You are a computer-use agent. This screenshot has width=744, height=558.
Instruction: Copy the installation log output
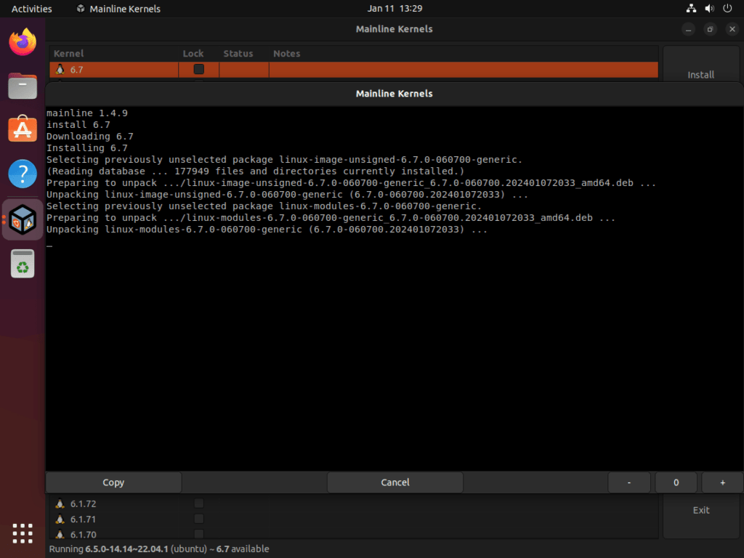pyautogui.click(x=113, y=482)
